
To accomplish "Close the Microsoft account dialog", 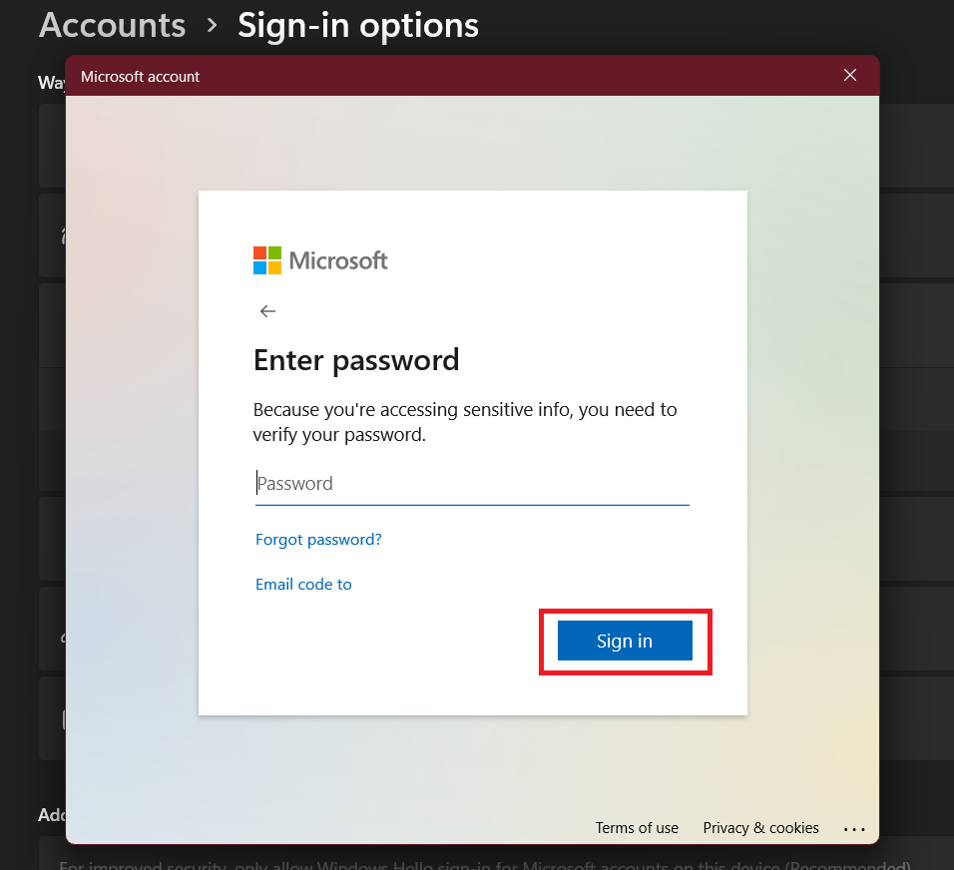I will click(850, 76).
